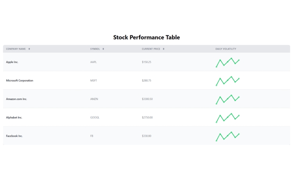Select the Amazon.com Inc. company name
Image resolution: width=293 pixels, height=183 pixels.
pos(16,99)
